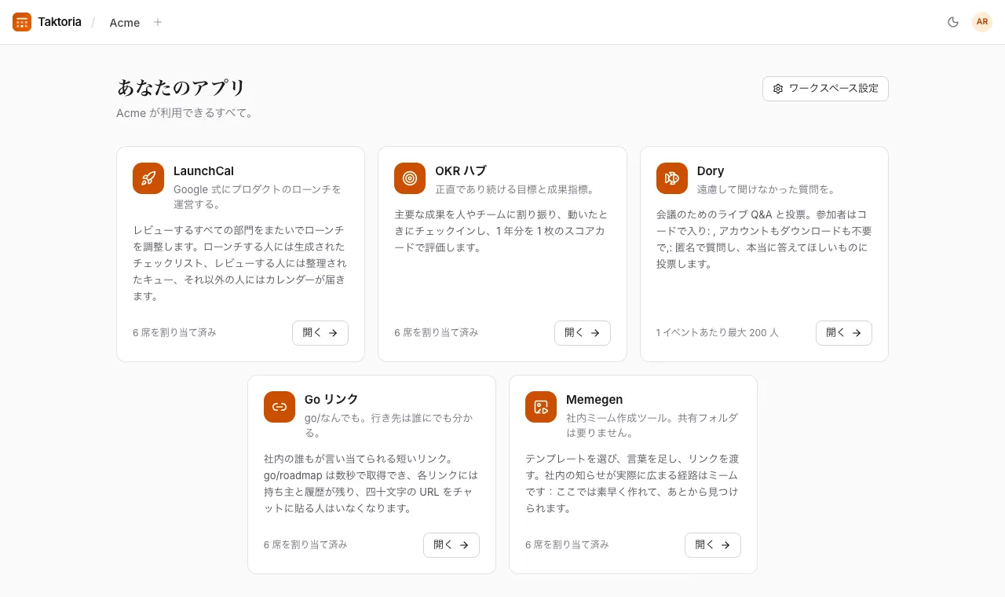Select the Acme workspace breadcrumb

125,22
